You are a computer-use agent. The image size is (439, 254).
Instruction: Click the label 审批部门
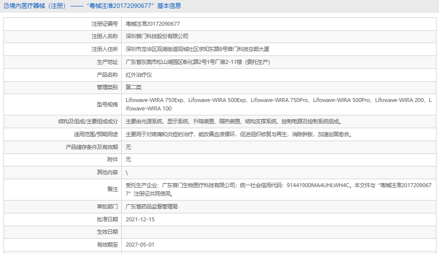click(107, 206)
